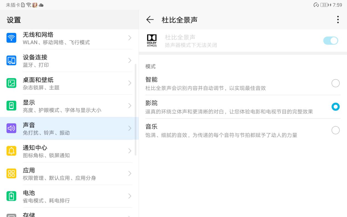Open 显示 via its chevron
The height and width of the screenshot is (217, 347).
pyautogui.click(x=130, y=106)
